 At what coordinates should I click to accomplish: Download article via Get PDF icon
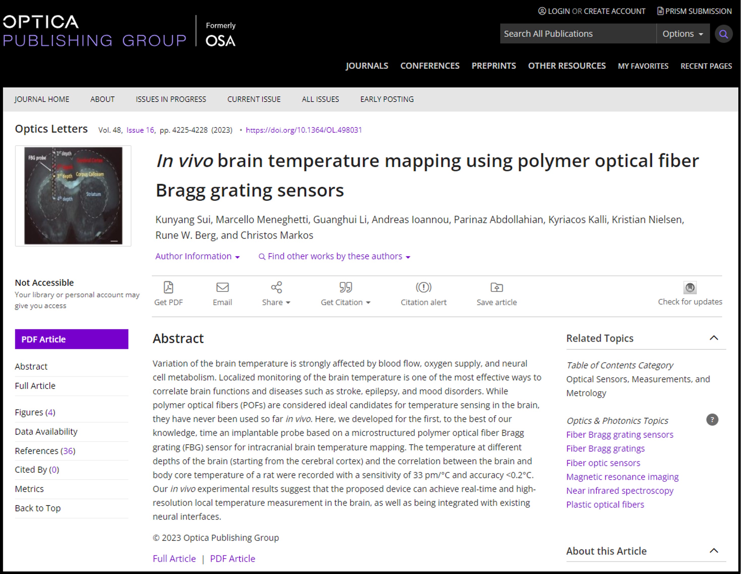tap(168, 288)
